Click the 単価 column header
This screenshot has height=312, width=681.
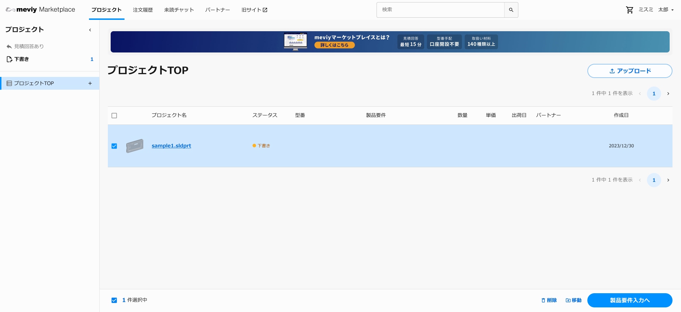[491, 115]
